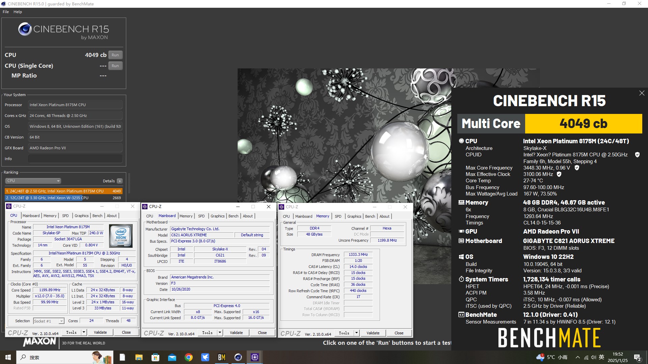Open File Explorer from the taskbar

coord(139,357)
